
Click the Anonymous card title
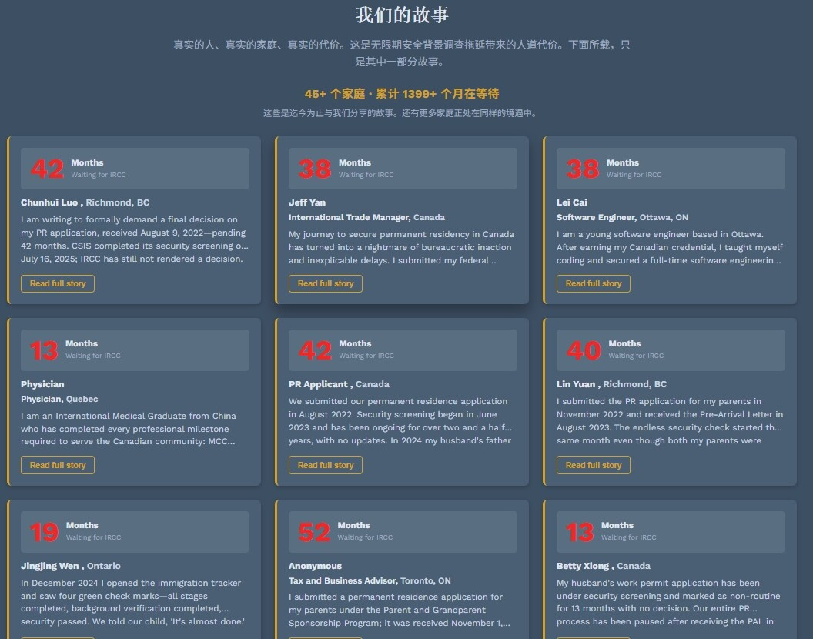pos(315,566)
